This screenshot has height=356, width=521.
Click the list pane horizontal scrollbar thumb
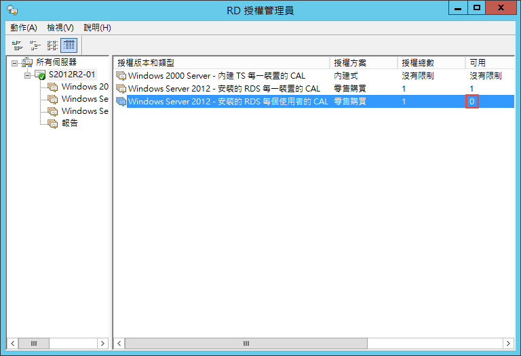(246, 343)
